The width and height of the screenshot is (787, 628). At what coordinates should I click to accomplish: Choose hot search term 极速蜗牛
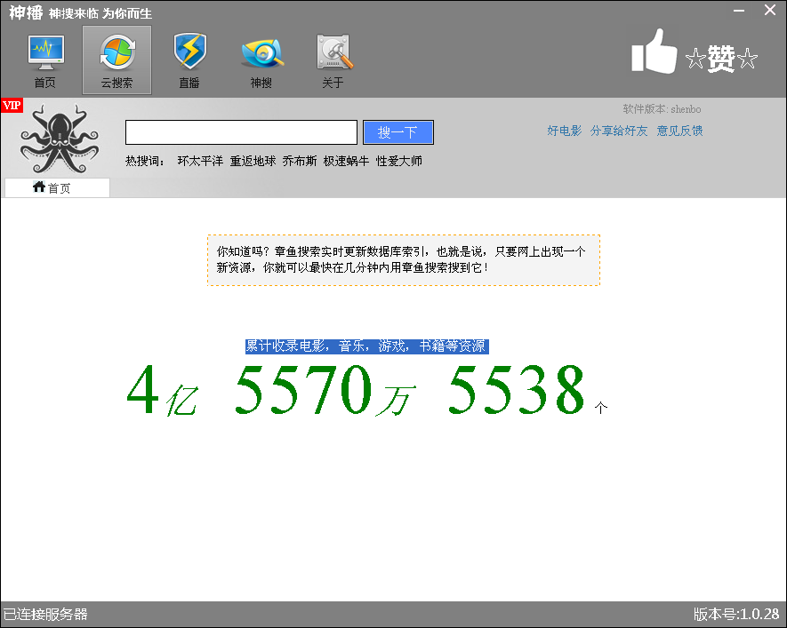(x=346, y=162)
